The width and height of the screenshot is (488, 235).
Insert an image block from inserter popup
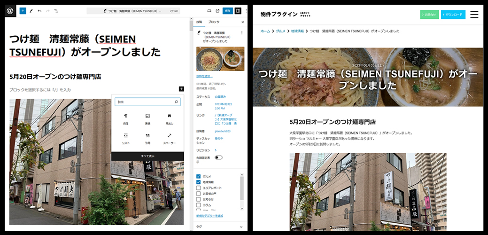point(147,118)
